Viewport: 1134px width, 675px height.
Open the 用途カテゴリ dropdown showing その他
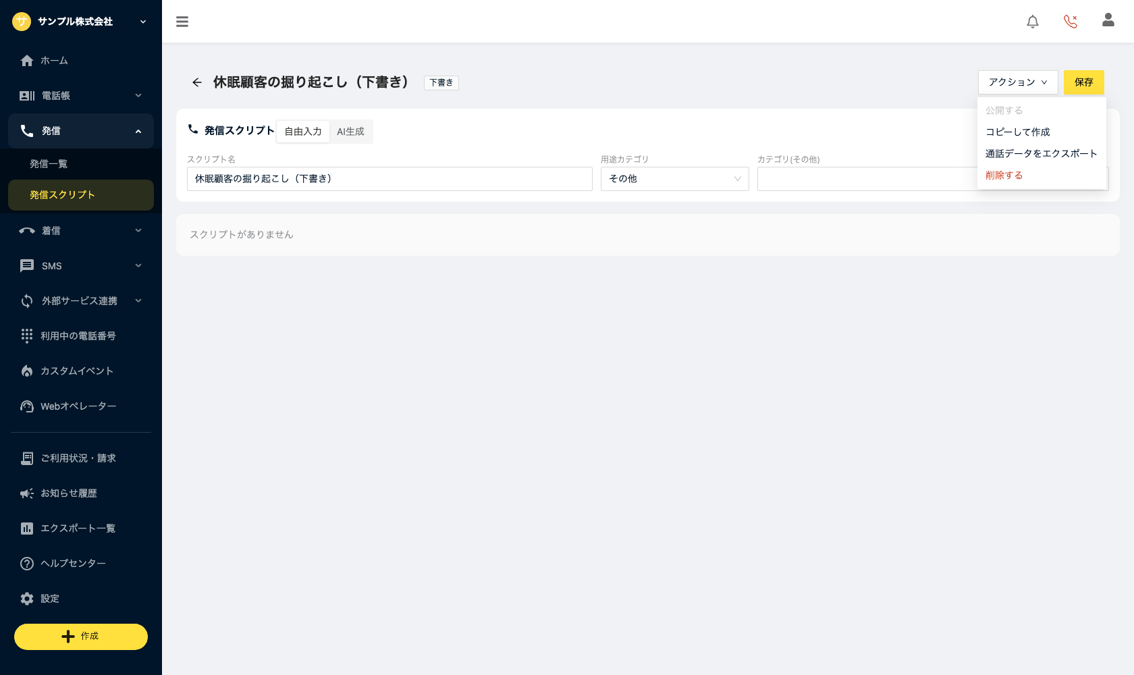pos(675,179)
